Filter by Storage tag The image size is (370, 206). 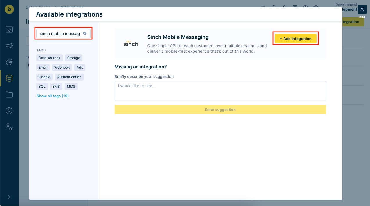[74, 58]
